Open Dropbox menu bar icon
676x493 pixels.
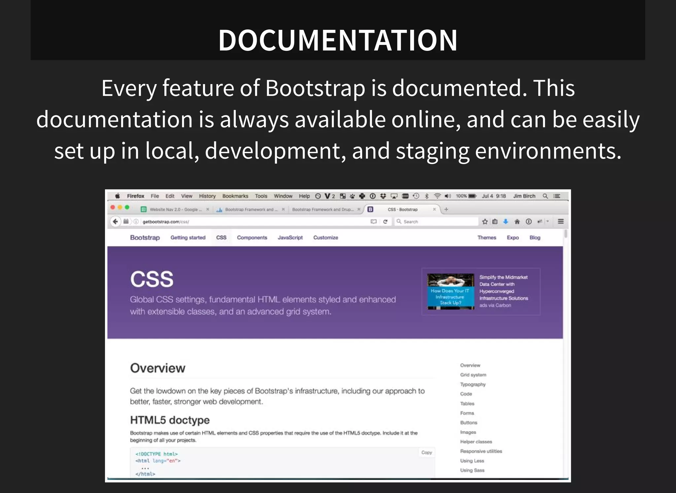(x=383, y=196)
